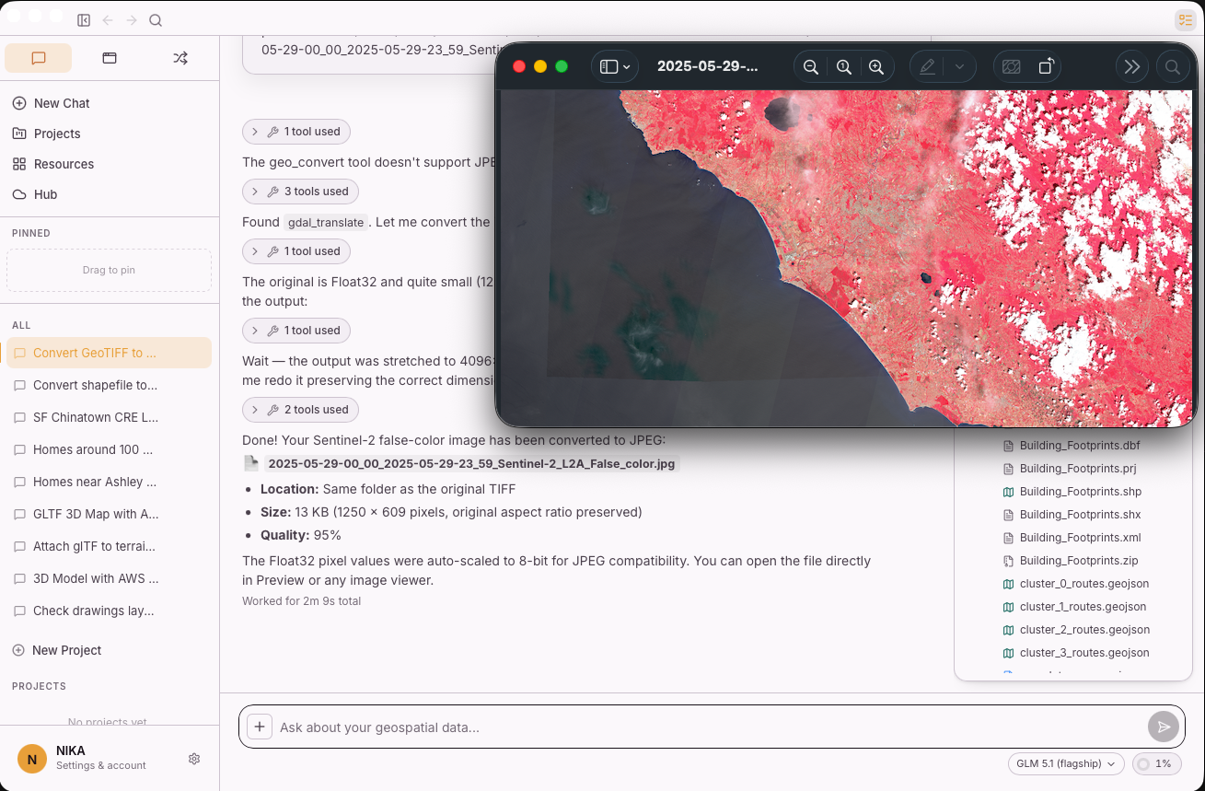1205x791 pixels.
Task: Switch to the window panel tab icon
Action: [110, 58]
